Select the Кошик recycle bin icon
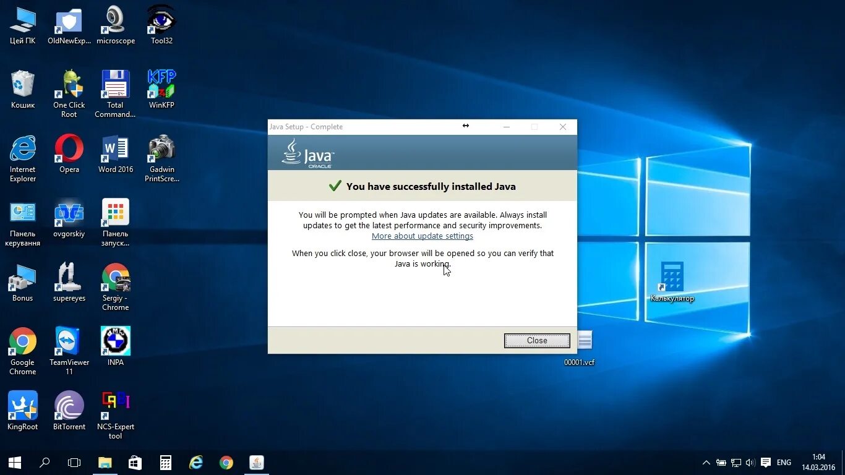The width and height of the screenshot is (845, 475). (23, 90)
